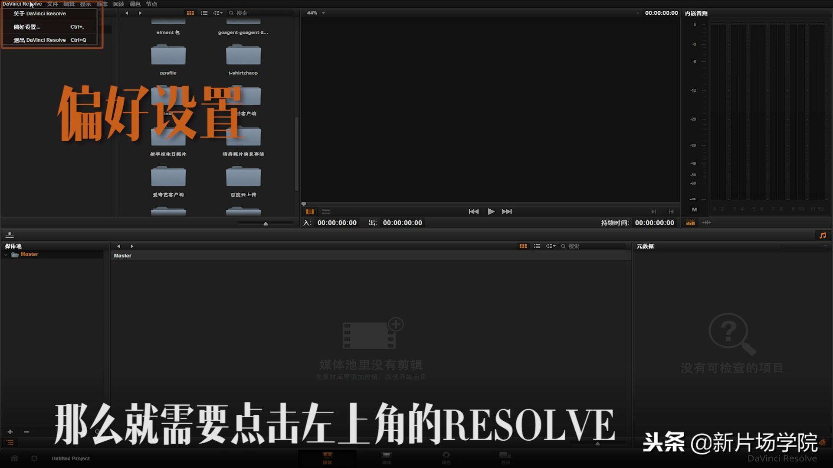Toggle the orange music note audio panel
This screenshot has width=833, height=468.
823,235
